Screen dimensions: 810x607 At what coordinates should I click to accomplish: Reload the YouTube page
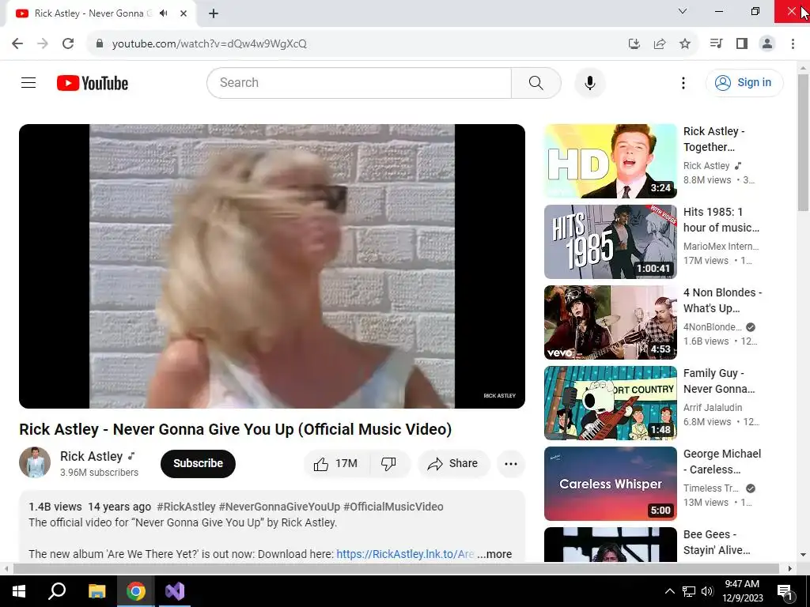point(68,43)
